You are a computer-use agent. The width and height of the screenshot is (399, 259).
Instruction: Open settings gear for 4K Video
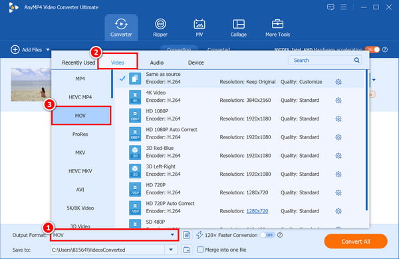coord(338,100)
